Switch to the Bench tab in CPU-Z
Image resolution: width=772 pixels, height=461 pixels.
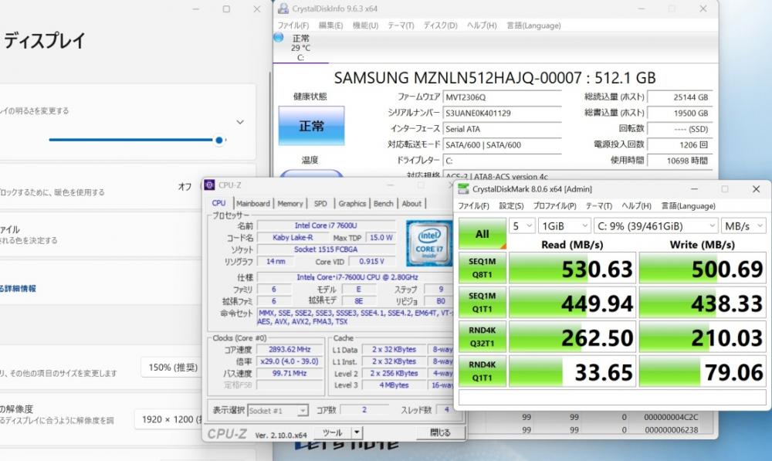click(384, 203)
